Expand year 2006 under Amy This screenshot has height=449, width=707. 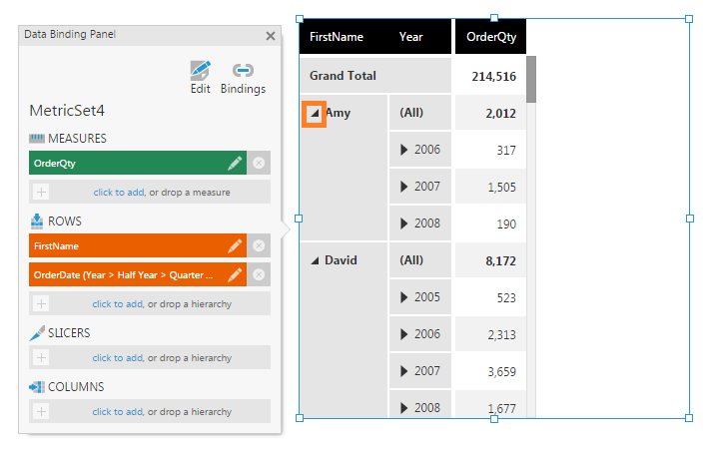[x=404, y=150]
